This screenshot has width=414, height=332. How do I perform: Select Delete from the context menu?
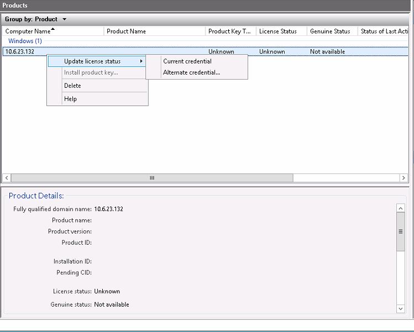[x=72, y=86]
